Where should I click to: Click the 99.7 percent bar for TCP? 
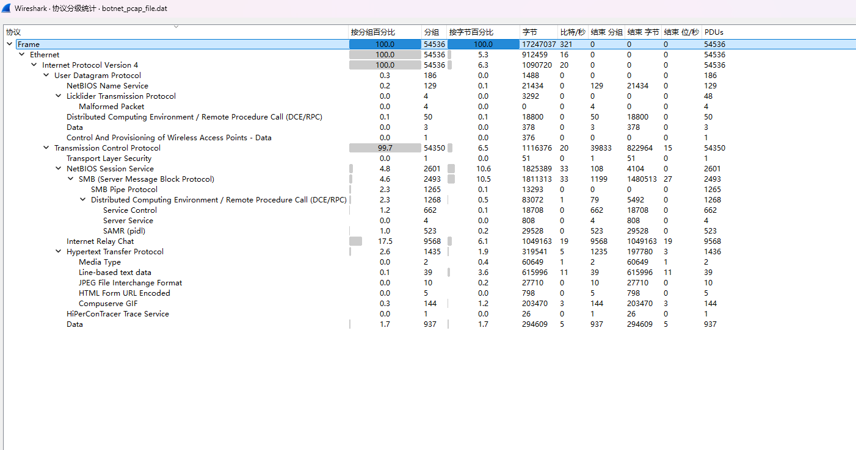tap(385, 148)
